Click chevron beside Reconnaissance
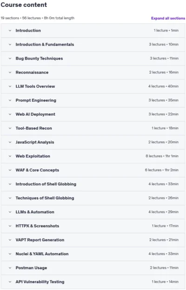Screen dimensions: 186x290 coord(10,72)
